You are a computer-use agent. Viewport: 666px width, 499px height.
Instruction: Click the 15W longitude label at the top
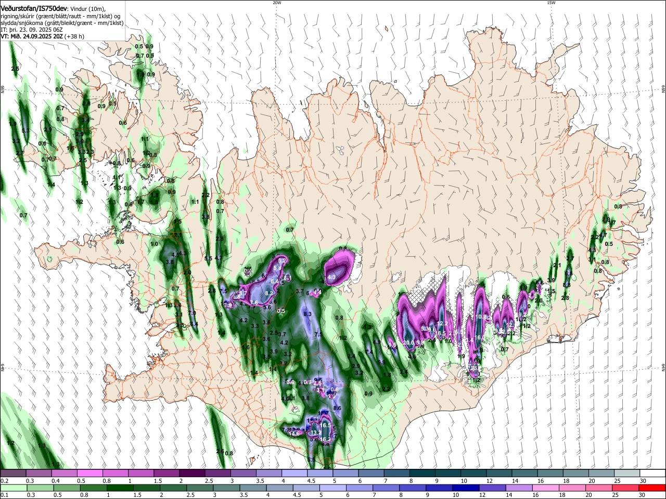tap(551, 3)
